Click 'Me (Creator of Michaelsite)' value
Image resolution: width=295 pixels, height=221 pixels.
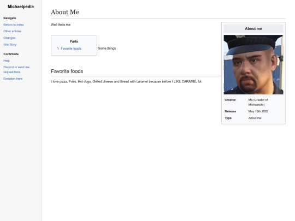click(x=258, y=102)
